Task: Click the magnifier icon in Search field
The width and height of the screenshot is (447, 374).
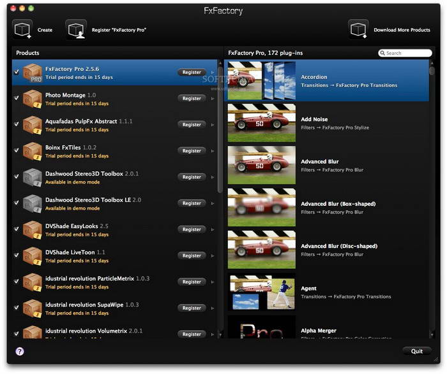Action: (383, 53)
